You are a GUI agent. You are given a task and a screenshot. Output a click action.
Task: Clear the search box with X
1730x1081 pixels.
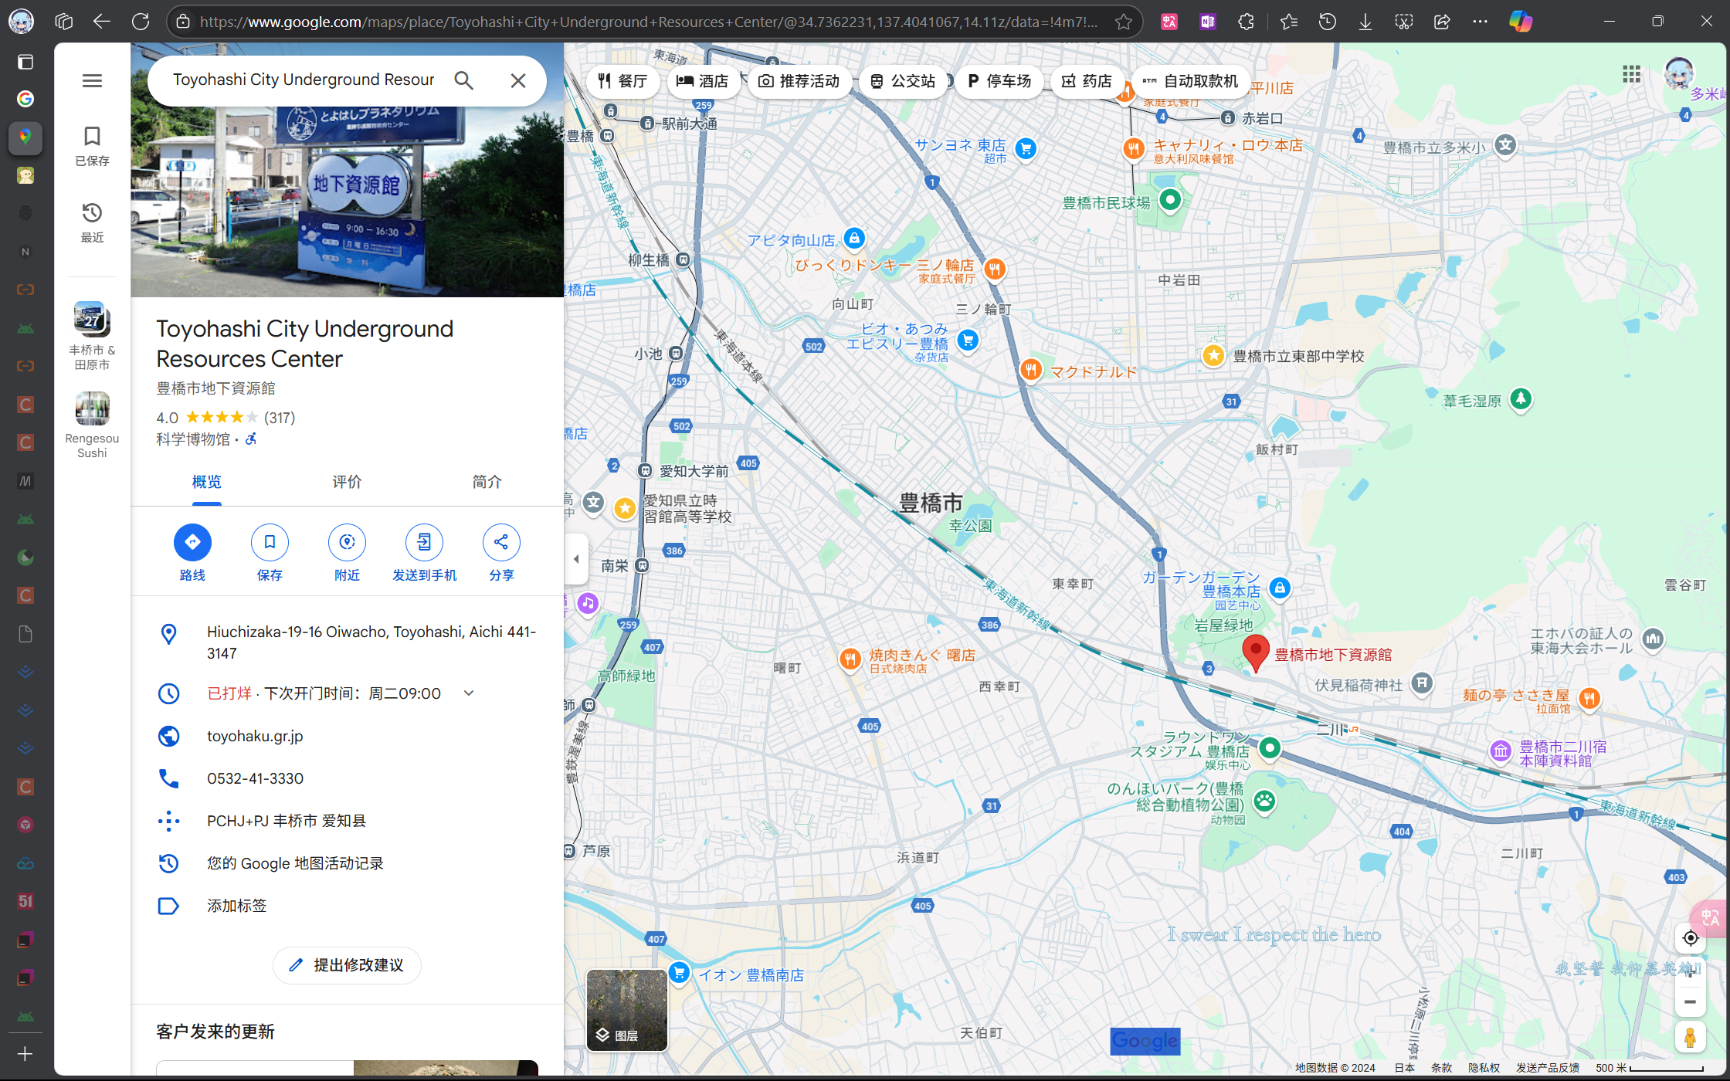tap(518, 80)
